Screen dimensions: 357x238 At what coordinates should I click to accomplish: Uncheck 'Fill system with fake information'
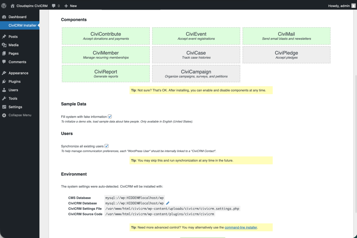[110, 116]
